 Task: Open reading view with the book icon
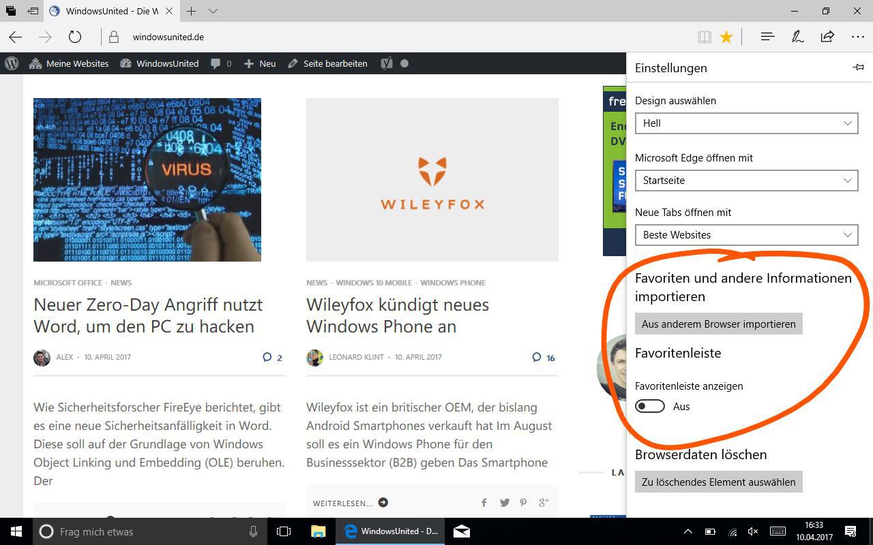click(x=705, y=37)
